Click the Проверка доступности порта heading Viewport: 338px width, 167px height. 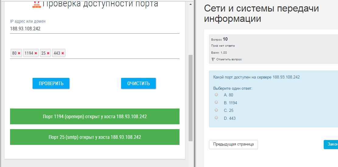(100, 4)
